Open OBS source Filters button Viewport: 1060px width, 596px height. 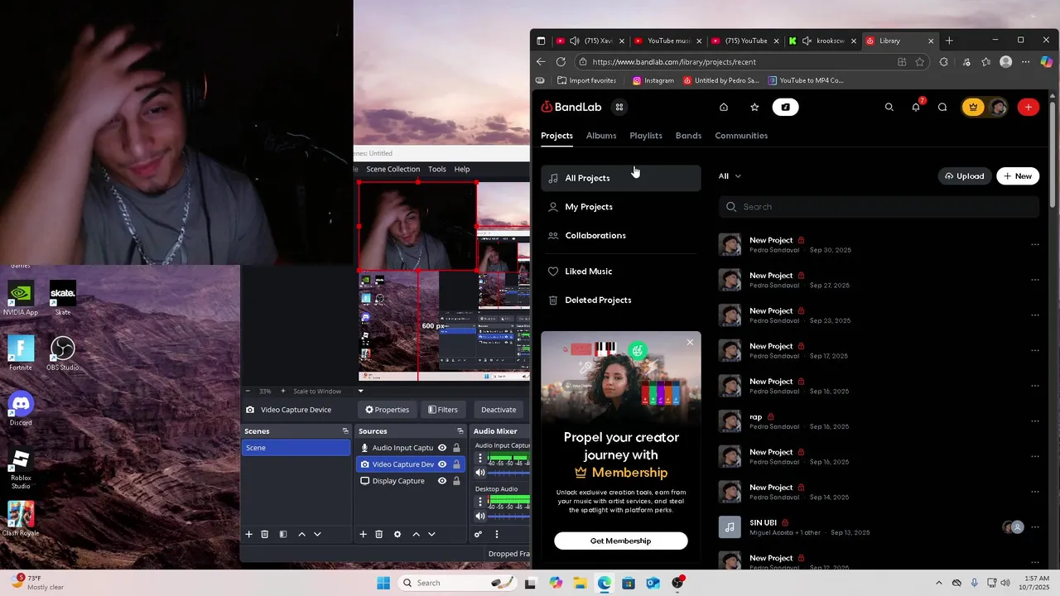click(443, 410)
